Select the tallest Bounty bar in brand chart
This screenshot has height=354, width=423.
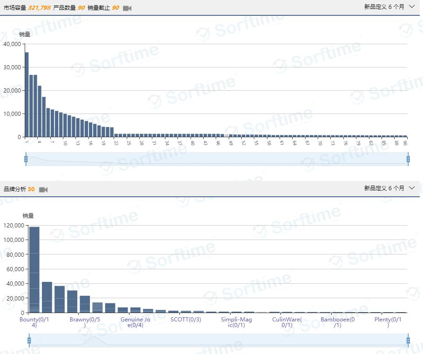tap(34, 270)
